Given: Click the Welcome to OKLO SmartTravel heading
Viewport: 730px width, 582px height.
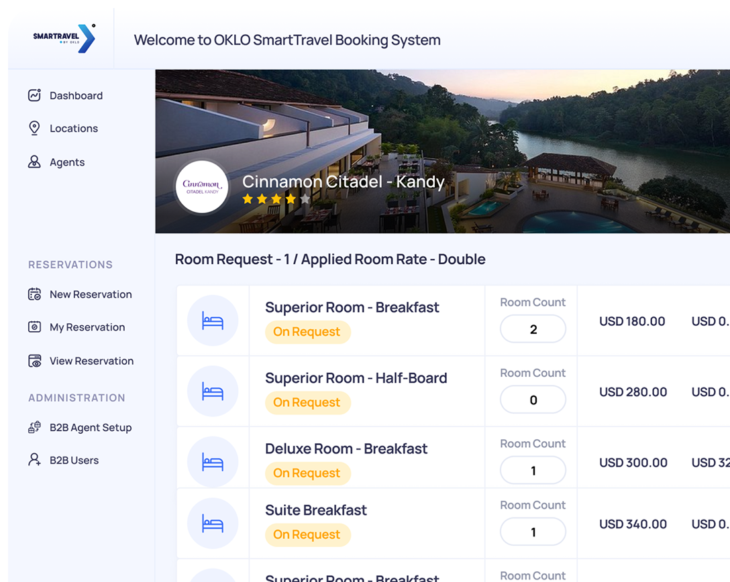Looking at the screenshot, I should [287, 40].
